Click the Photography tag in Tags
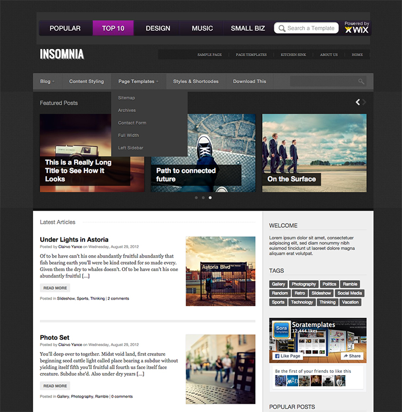Screen dimensions: 402x412 (x=304, y=284)
